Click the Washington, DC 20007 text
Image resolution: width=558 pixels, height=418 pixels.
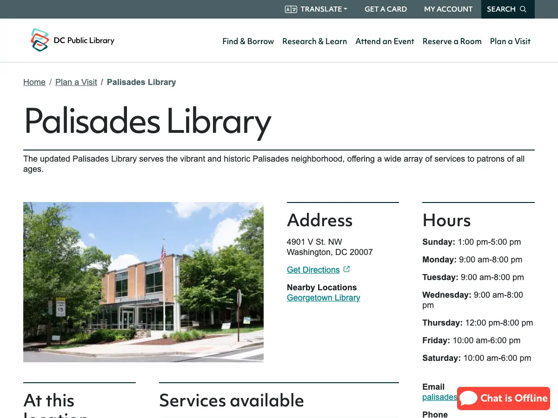(330, 252)
